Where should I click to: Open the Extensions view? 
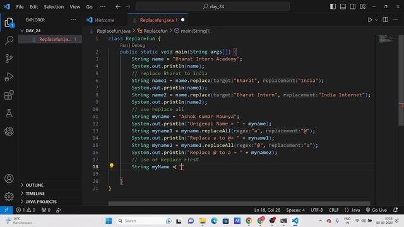9,95
